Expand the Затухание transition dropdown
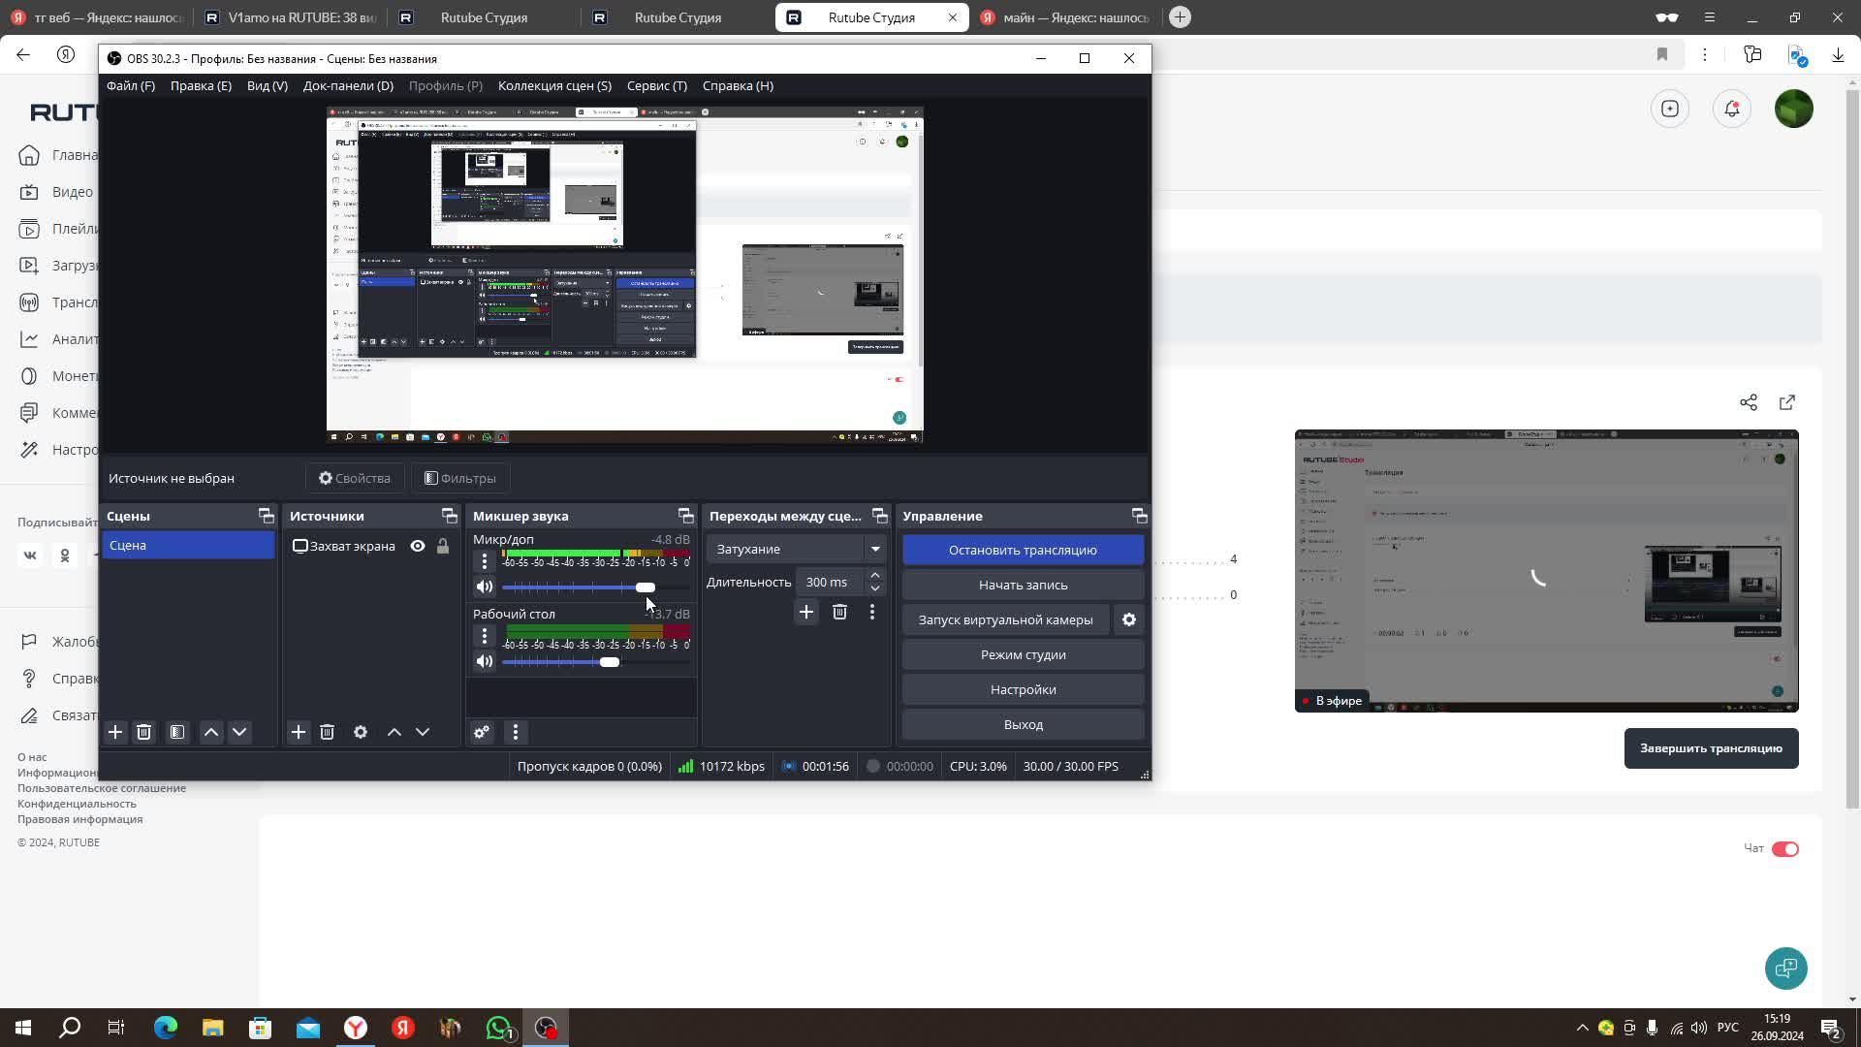 875,549
